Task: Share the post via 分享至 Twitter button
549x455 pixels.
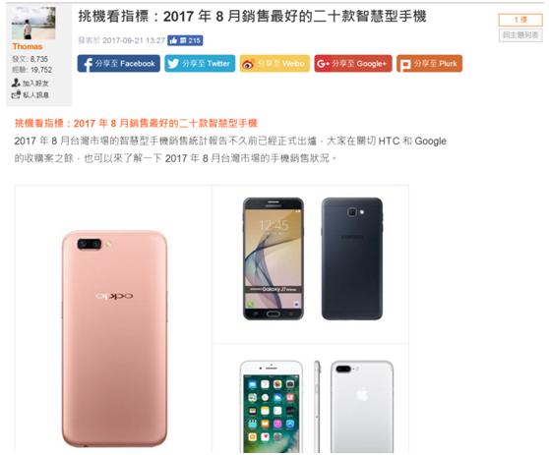Action: 200,64
